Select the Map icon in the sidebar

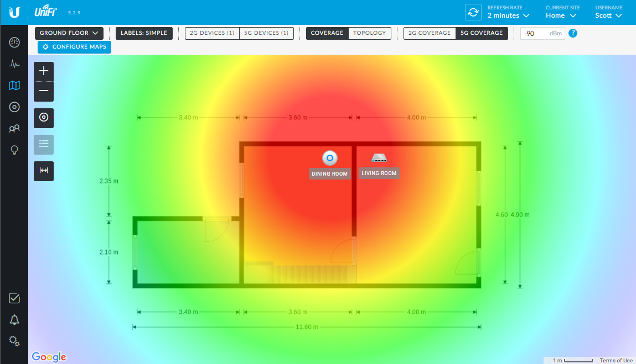pyautogui.click(x=14, y=86)
